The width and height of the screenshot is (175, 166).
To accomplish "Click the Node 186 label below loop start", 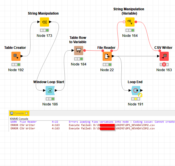I will tap(50, 104).
